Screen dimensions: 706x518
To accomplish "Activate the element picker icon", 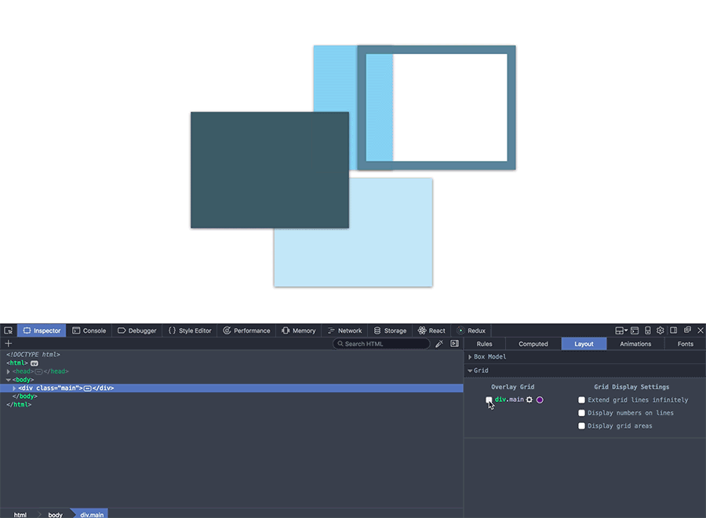I will (x=8, y=331).
